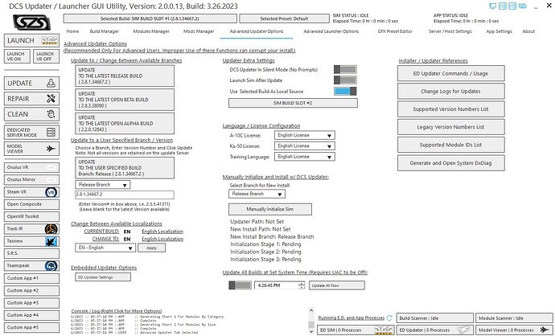Screen dimensions: 555x336
Task: Open the EN - English localization dropdown
Action: tap(105, 248)
